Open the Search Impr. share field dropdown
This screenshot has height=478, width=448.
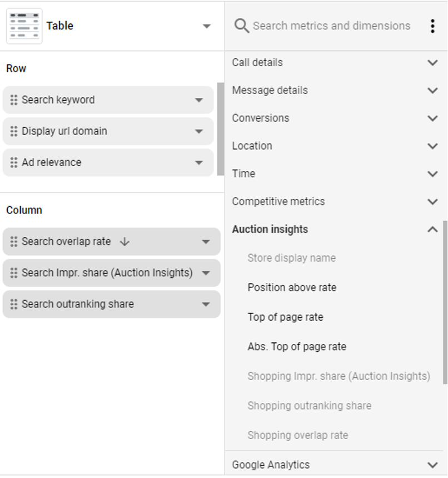point(206,273)
